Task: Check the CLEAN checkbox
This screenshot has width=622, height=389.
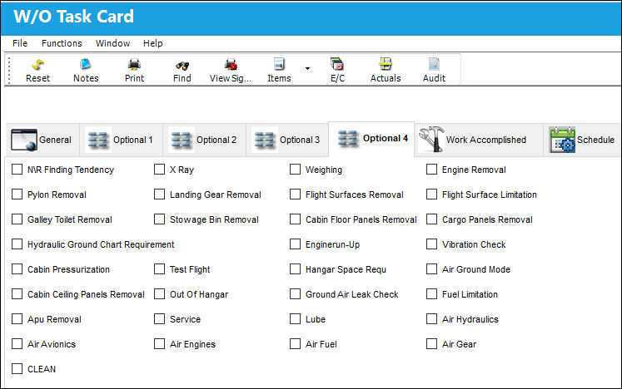Action: [17, 369]
